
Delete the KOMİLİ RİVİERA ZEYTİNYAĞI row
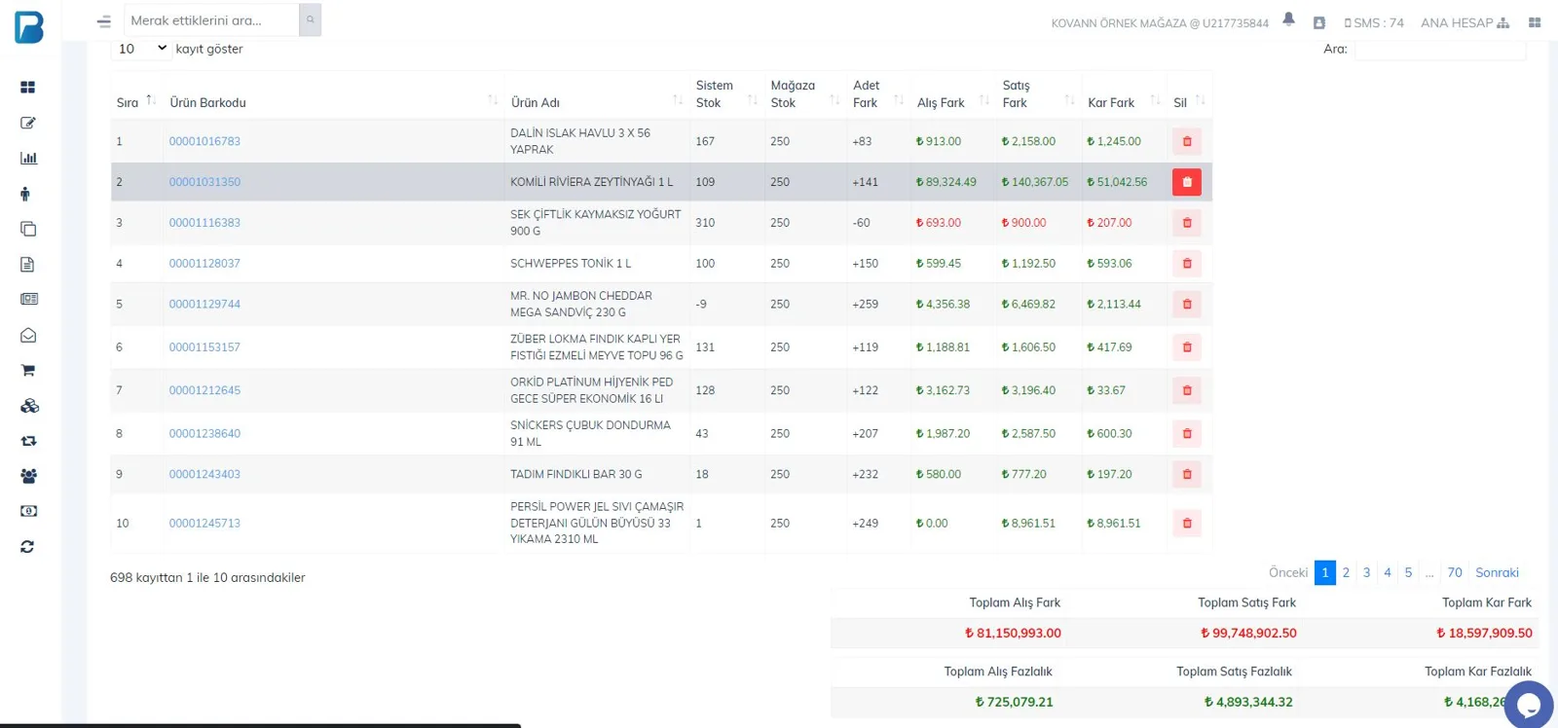click(1187, 182)
